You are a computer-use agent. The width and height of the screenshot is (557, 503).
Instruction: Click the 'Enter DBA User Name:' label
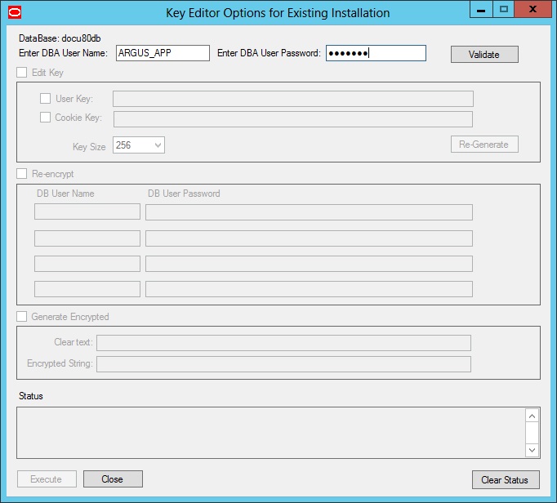point(63,53)
